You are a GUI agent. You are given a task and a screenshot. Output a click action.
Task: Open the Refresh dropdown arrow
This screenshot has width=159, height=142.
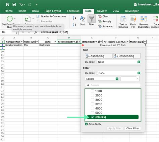pos(33,18)
